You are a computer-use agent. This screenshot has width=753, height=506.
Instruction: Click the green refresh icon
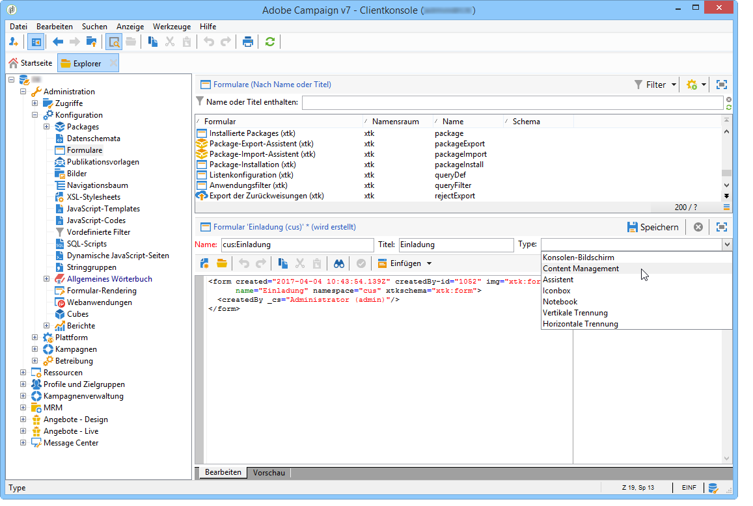tap(270, 42)
